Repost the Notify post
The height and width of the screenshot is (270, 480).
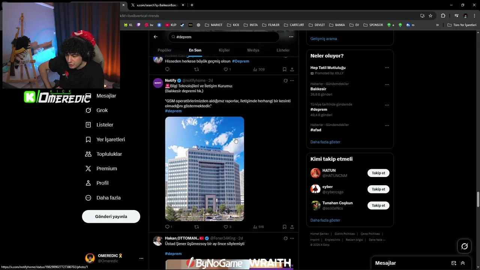pyautogui.click(x=196, y=227)
